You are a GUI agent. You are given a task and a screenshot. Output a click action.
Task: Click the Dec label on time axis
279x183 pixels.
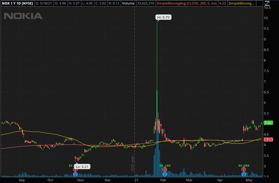pyautogui.click(x=107, y=180)
